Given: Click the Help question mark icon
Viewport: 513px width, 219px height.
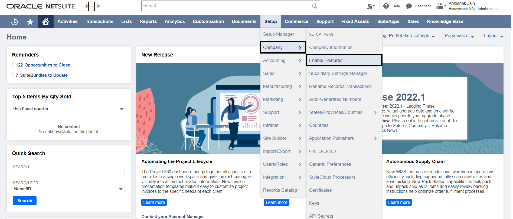Looking at the screenshot, I should point(386,6).
